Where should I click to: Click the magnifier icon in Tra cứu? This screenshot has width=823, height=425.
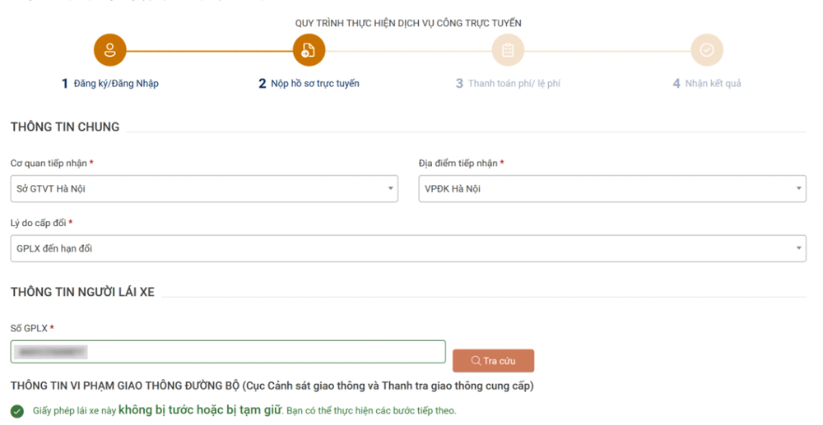point(476,361)
